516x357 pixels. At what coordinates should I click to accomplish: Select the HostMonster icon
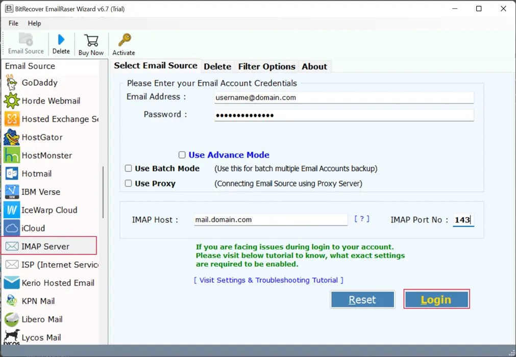coord(12,155)
